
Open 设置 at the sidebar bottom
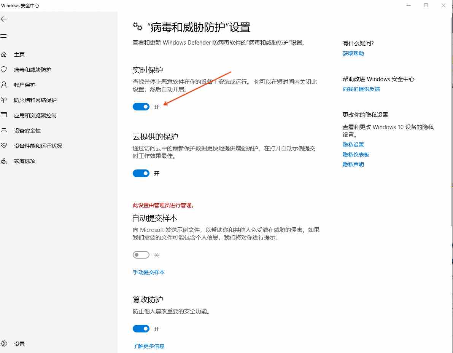coord(19,344)
